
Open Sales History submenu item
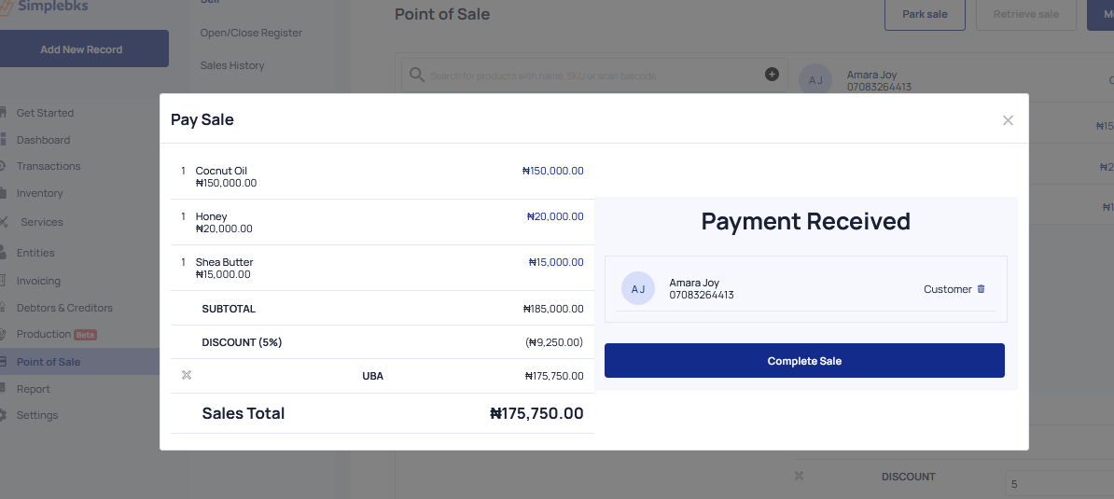[232, 65]
